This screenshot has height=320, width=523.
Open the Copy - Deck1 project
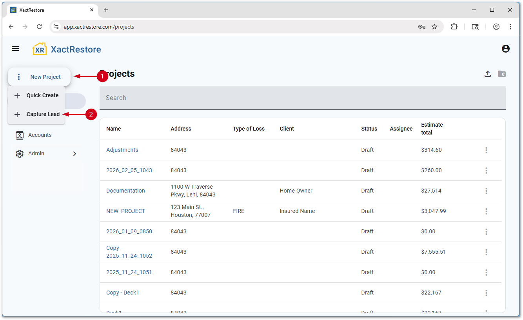click(123, 293)
